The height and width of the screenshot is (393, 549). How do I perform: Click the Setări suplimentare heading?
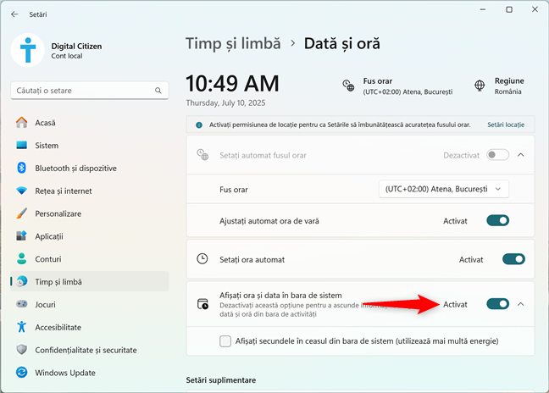(x=221, y=380)
